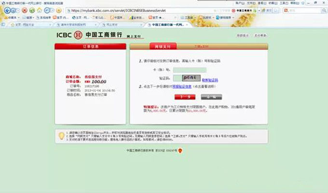Viewport: 328px width, 193px height.
Task: Open dropdown next to the undo arrow icon
Action: pyautogui.click(x=52, y=10)
